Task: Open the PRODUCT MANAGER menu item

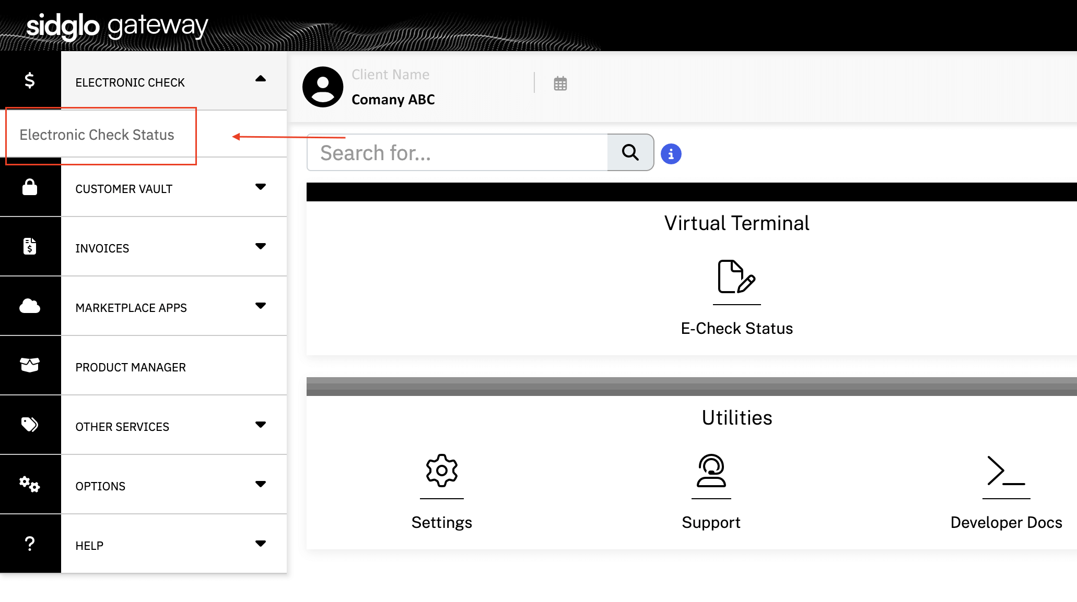Action: pos(131,367)
